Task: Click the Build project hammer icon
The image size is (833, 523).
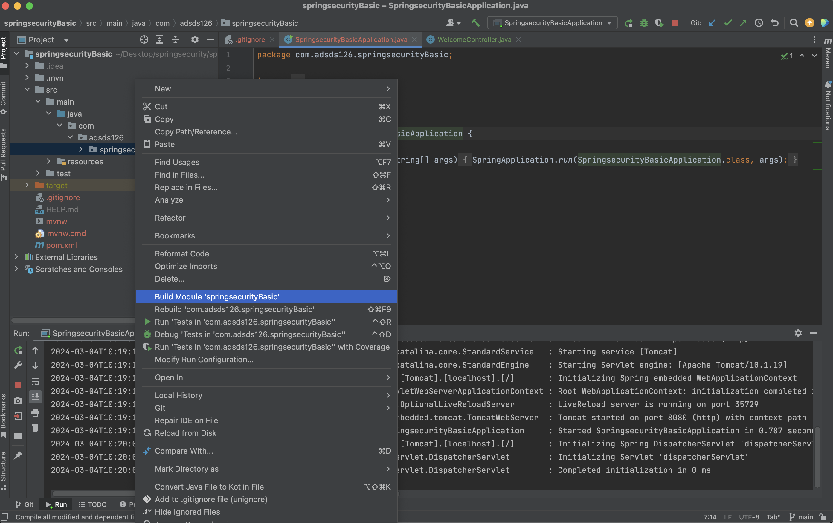Action: (476, 23)
